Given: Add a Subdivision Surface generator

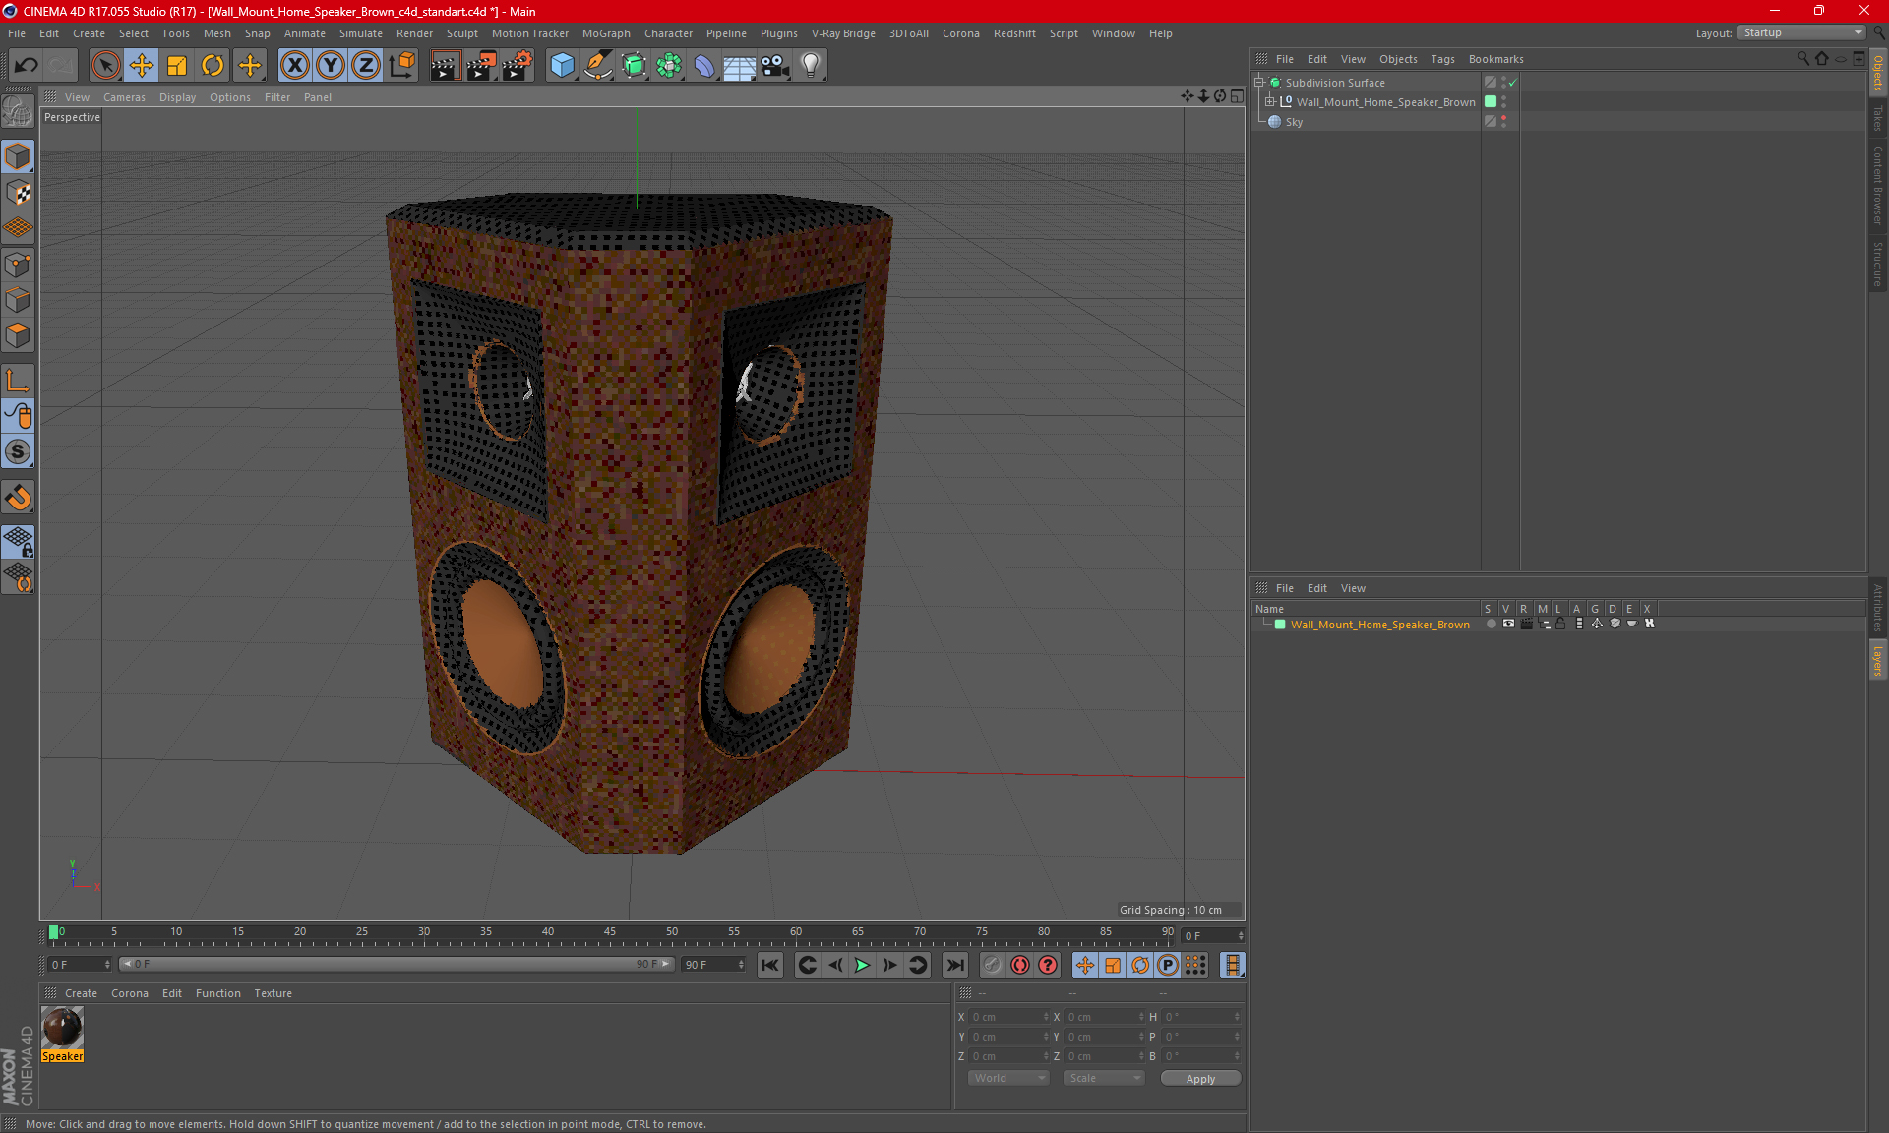Looking at the screenshot, I should 634,66.
